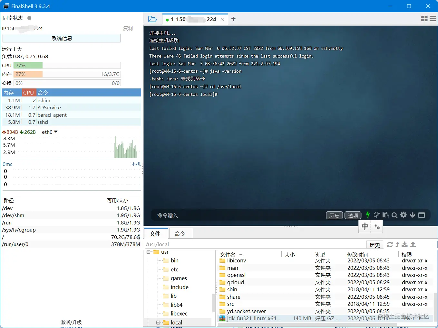Screen dimensions: 438x328
Task: Toggle terminal fullscreen window icon
Action: [x=422, y=215]
